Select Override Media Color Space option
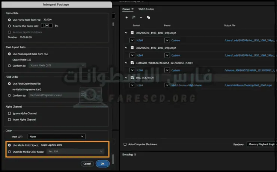This screenshot has height=172, width=277. click(9, 151)
